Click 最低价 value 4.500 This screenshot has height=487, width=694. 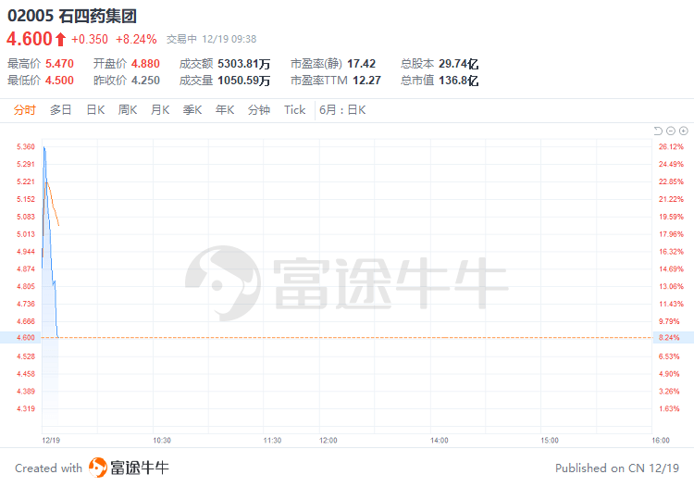coord(59,81)
